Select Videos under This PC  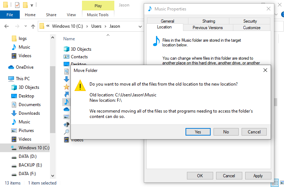click(x=25, y=139)
